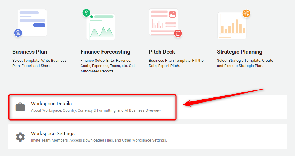Click the blue document badge icon

coord(18,33)
